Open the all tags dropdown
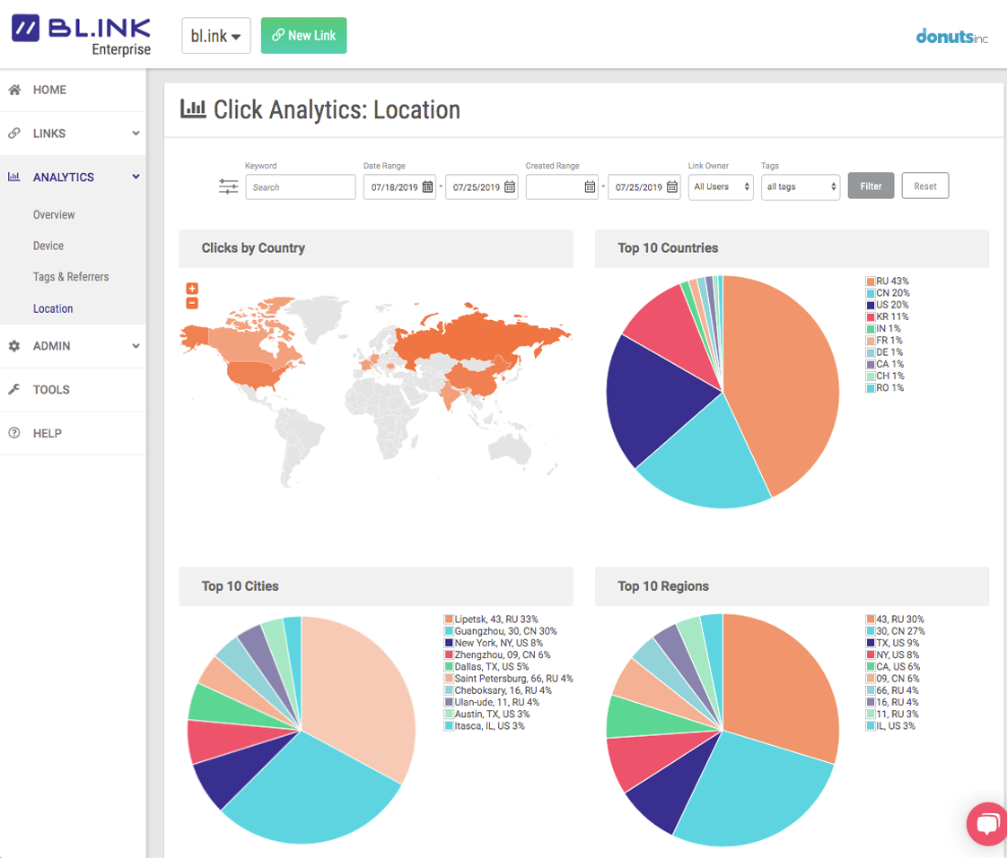The image size is (1007, 858). 800,186
